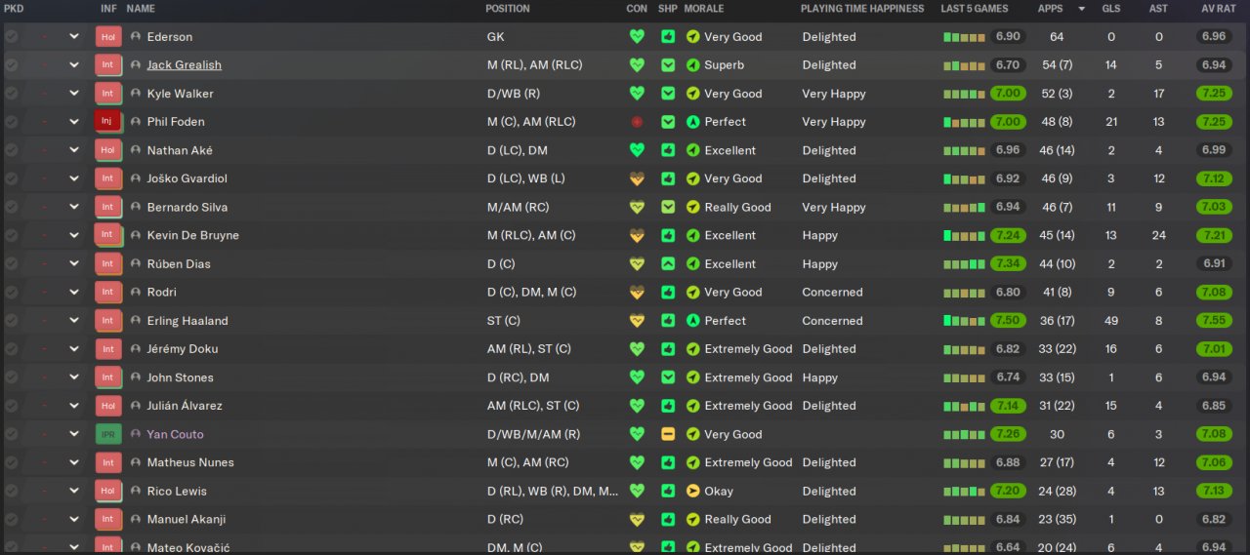Click Rico Lewis's Okay morale arrow icon
1250x555 pixels.
pyautogui.click(x=692, y=491)
